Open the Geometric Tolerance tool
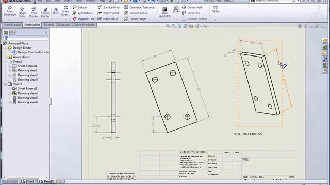Screen dimensions: 330x185 [139, 7]
